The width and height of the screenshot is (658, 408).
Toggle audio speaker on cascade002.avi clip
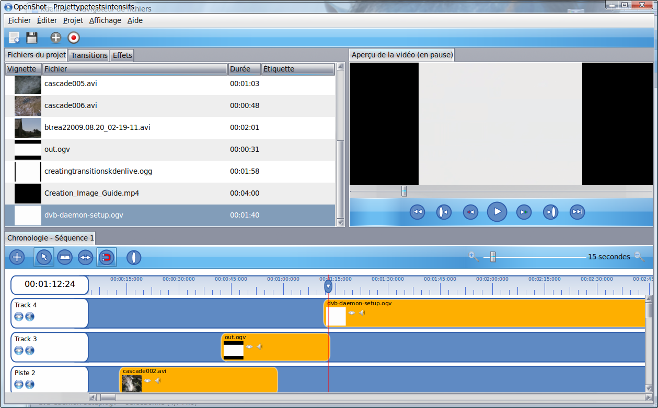(x=157, y=381)
